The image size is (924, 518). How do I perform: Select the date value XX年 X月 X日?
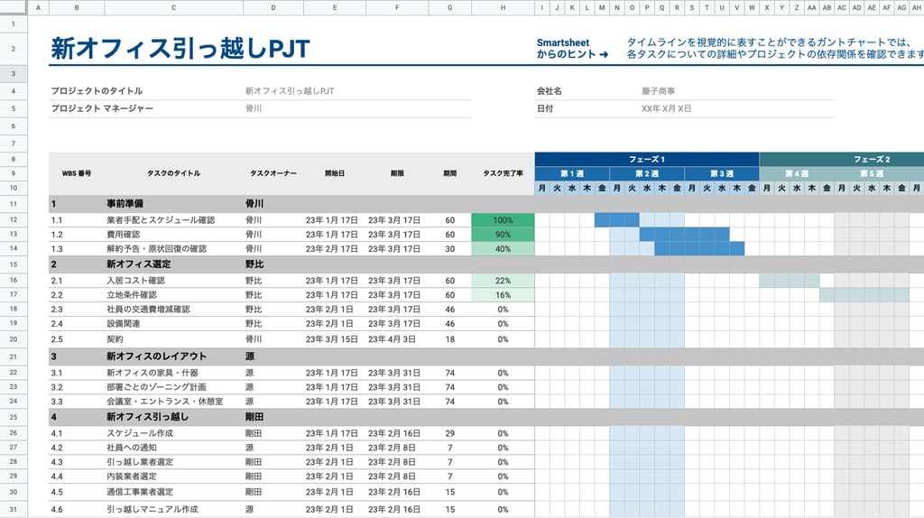click(x=666, y=108)
